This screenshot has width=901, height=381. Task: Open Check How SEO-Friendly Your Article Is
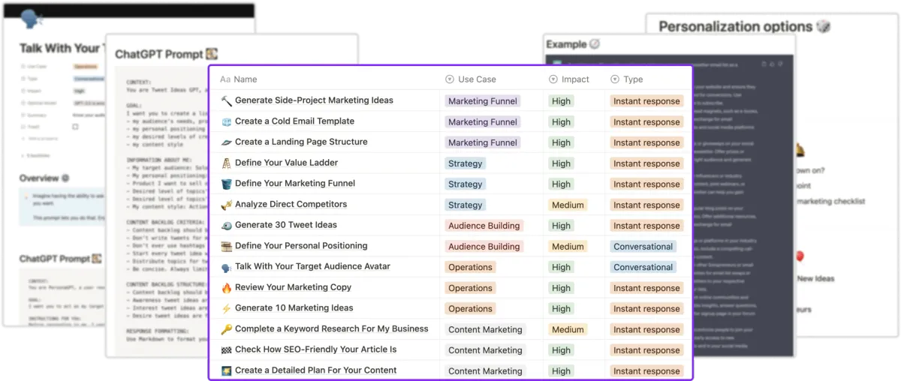coord(315,349)
